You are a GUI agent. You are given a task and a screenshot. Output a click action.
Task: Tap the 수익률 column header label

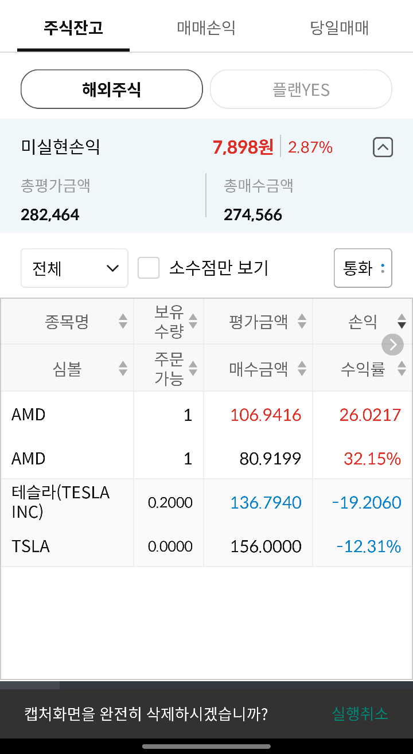[x=363, y=369]
